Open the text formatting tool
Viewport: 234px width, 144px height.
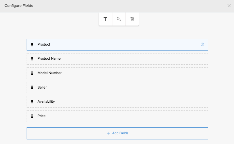(x=105, y=19)
